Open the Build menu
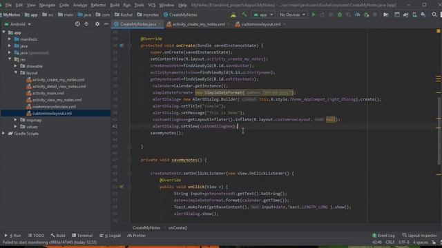The width and height of the screenshot is (442, 248). tap(115, 5)
